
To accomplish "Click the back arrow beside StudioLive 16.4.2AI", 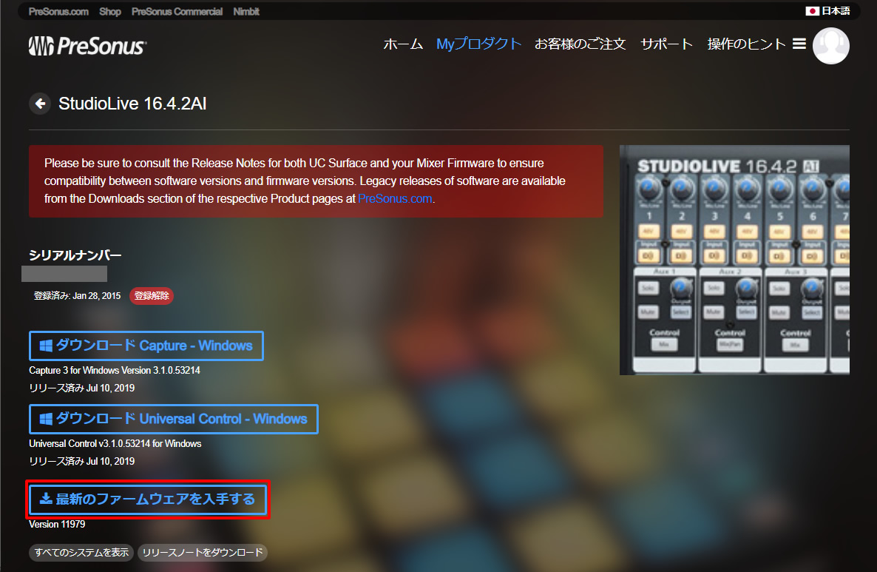I will pos(40,104).
